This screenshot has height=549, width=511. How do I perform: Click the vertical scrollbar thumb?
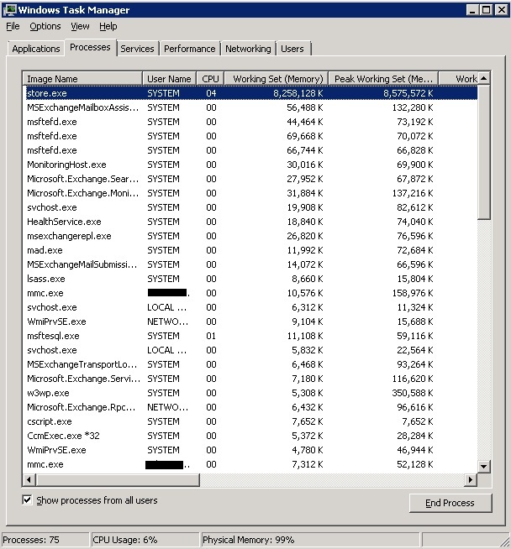pos(484,152)
